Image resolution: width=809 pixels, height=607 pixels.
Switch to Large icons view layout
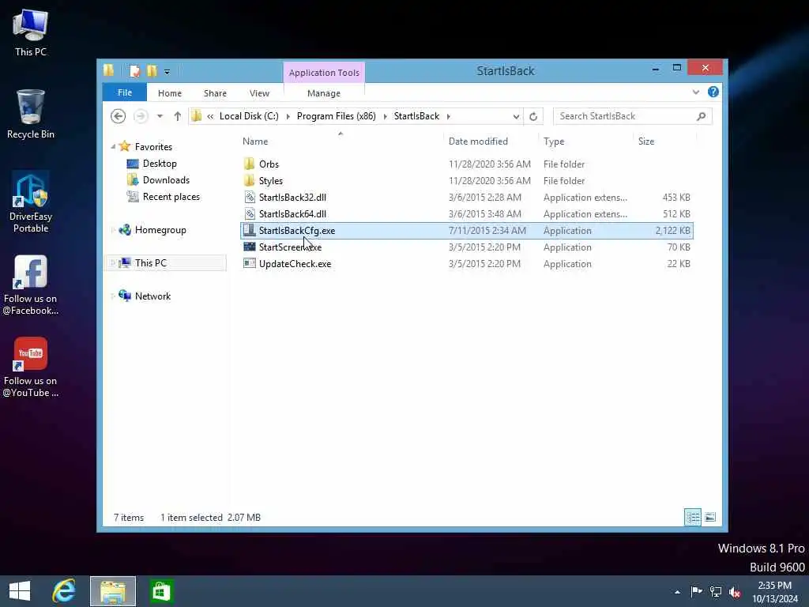click(710, 517)
